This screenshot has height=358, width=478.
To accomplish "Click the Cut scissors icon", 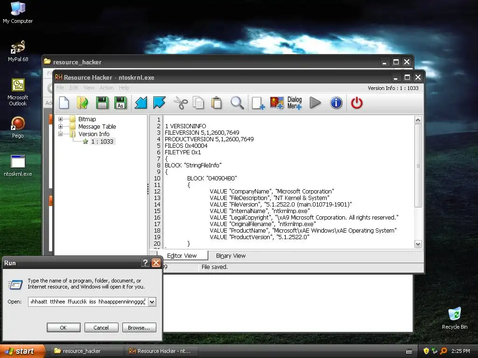I will point(181,103).
